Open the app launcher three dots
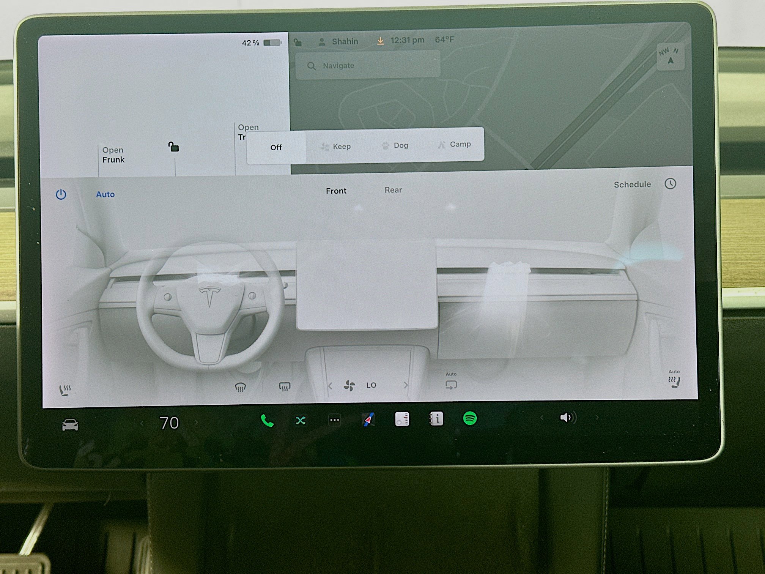The width and height of the screenshot is (765, 574). (334, 420)
